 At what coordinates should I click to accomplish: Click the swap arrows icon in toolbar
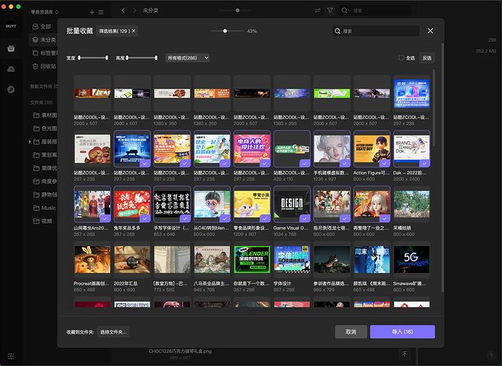(317, 11)
